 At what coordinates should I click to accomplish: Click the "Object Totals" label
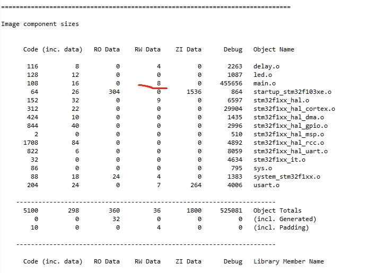[x=277, y=210]
